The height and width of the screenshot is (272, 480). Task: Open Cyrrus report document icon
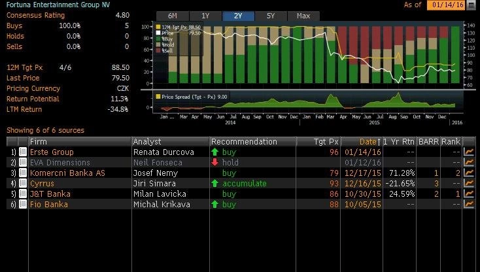pyautogui.click(x=23, y=183)
